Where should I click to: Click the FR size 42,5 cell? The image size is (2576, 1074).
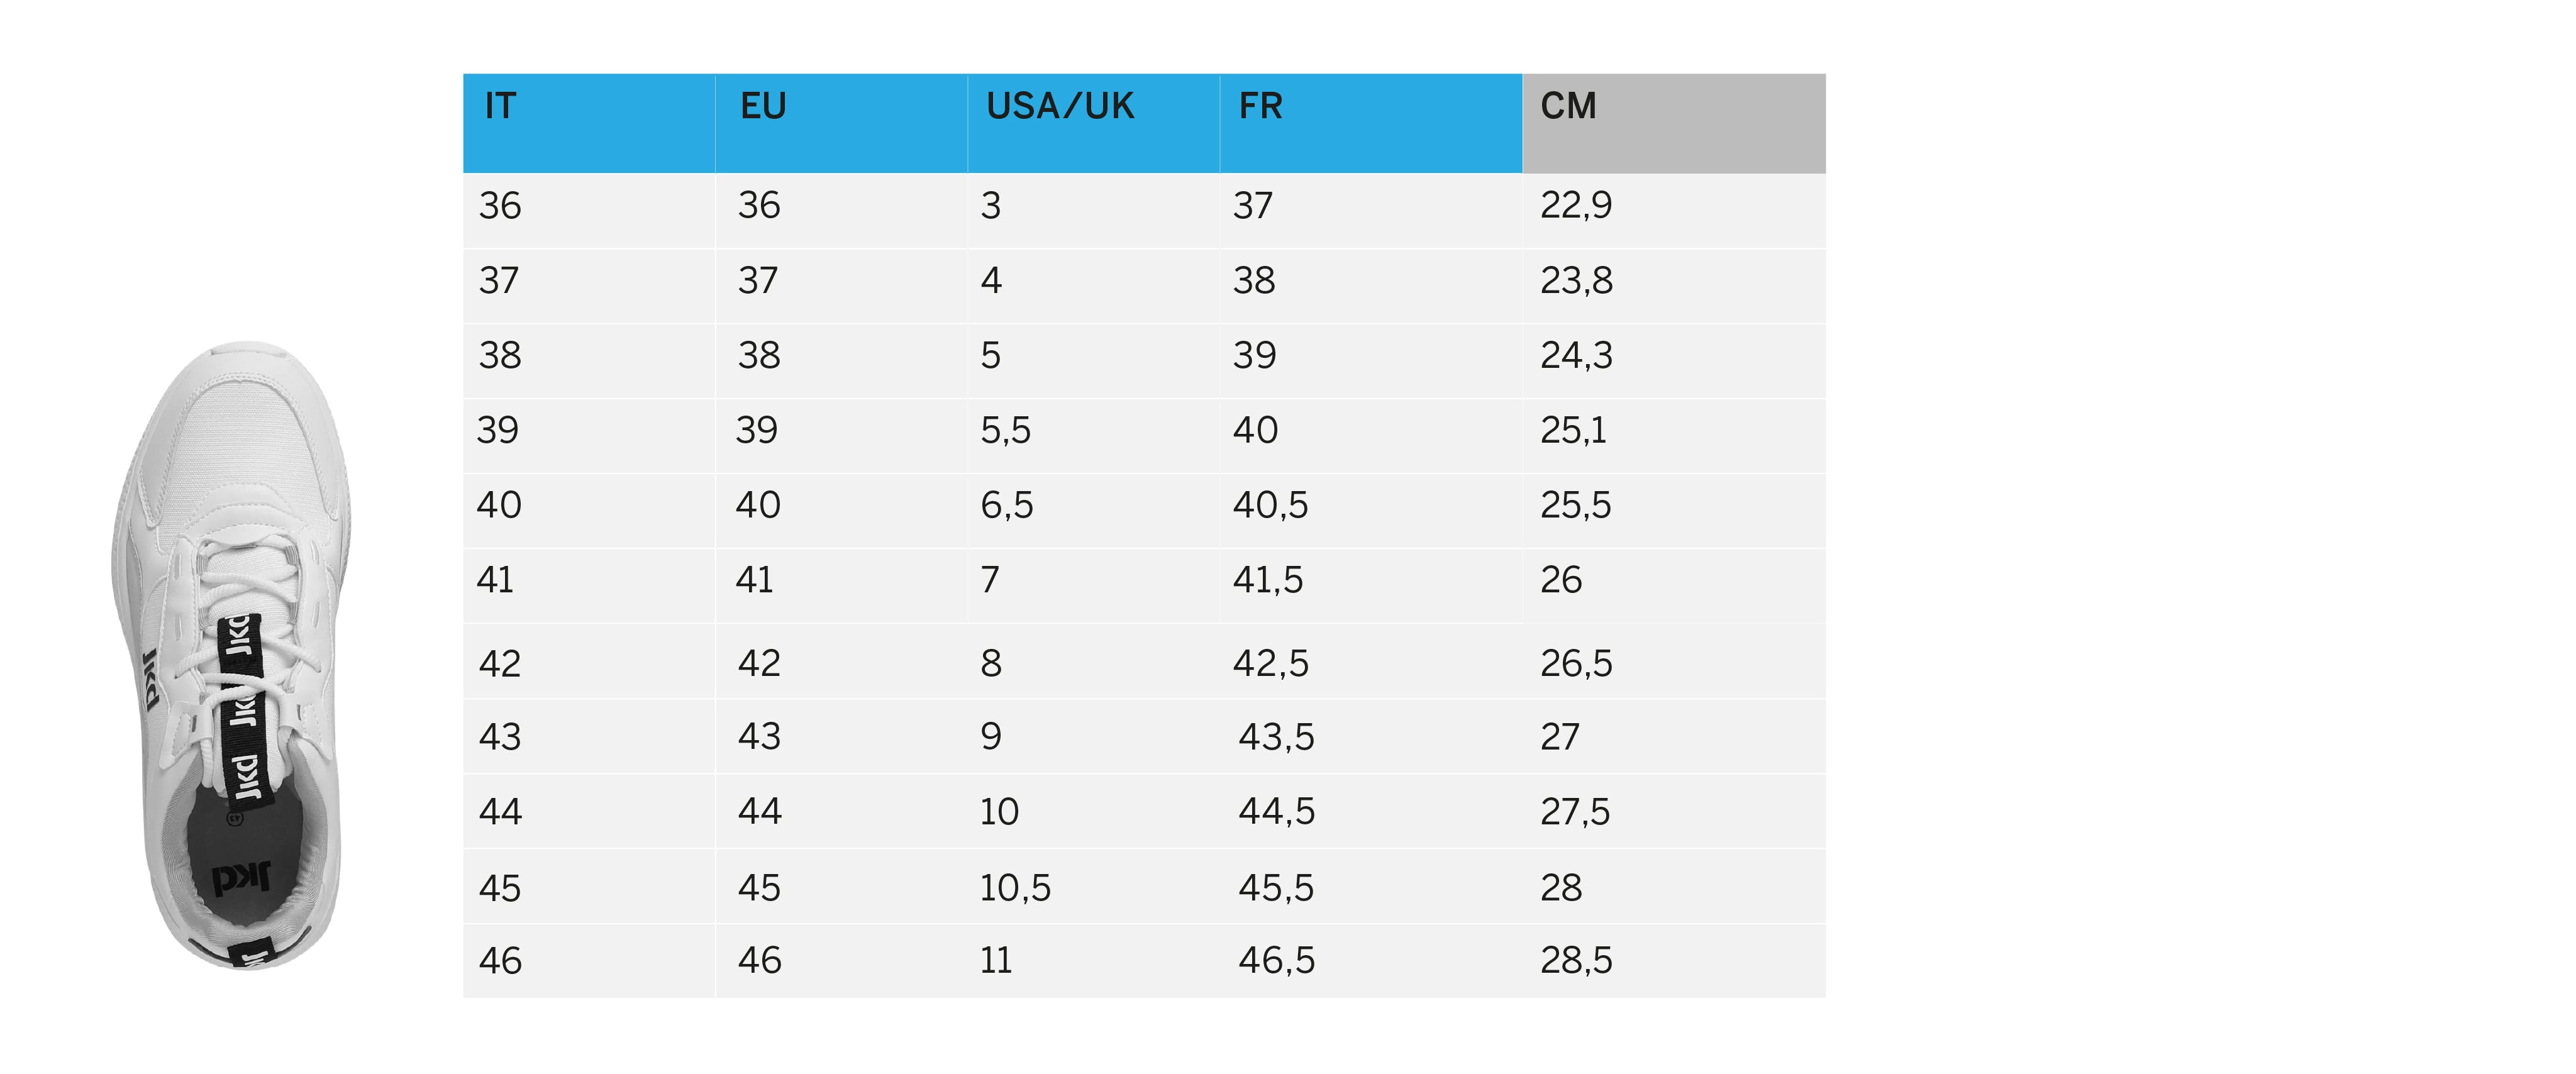(1270, 664)
